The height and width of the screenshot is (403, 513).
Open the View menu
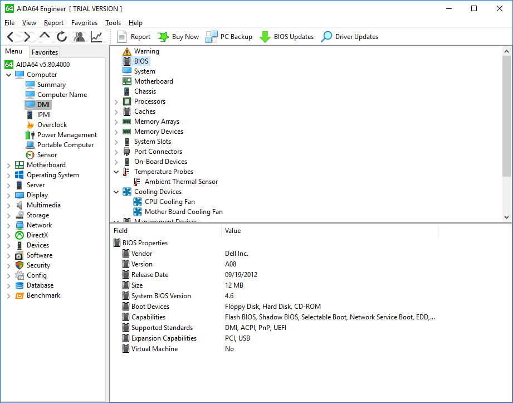click(x=29, y=23)
